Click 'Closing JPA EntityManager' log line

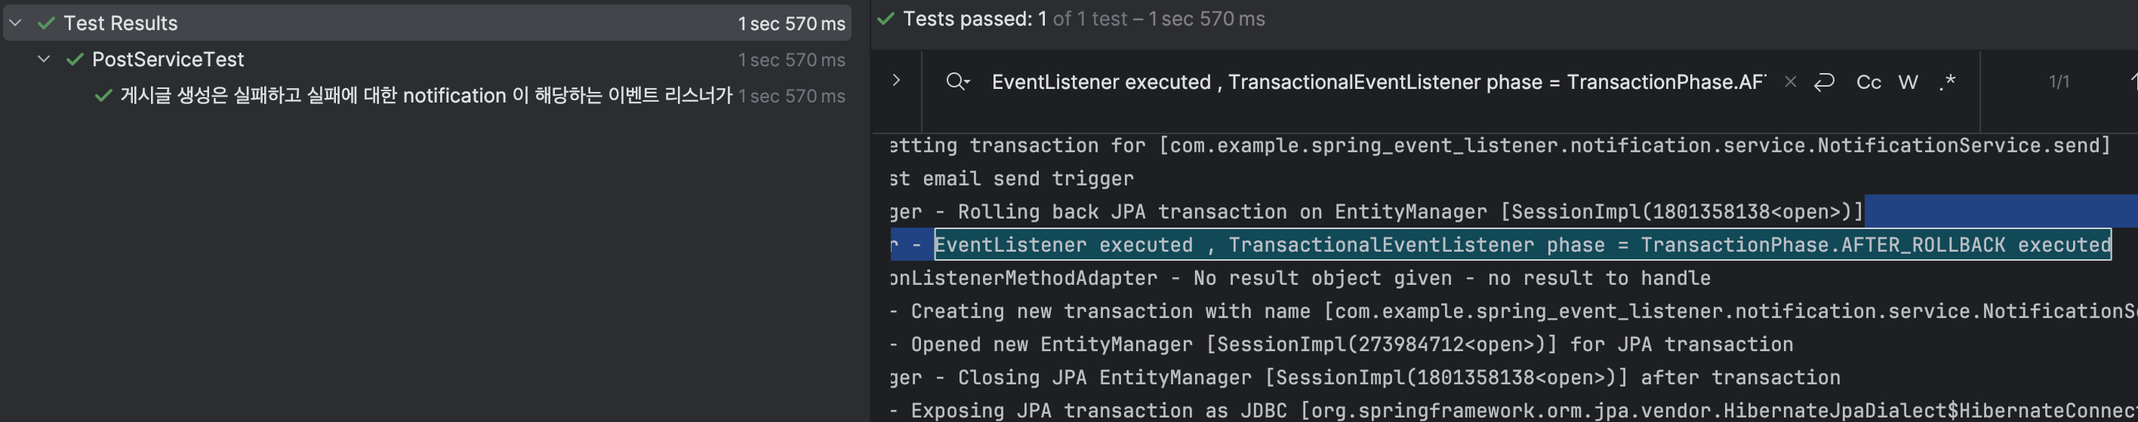[1364, 378]
